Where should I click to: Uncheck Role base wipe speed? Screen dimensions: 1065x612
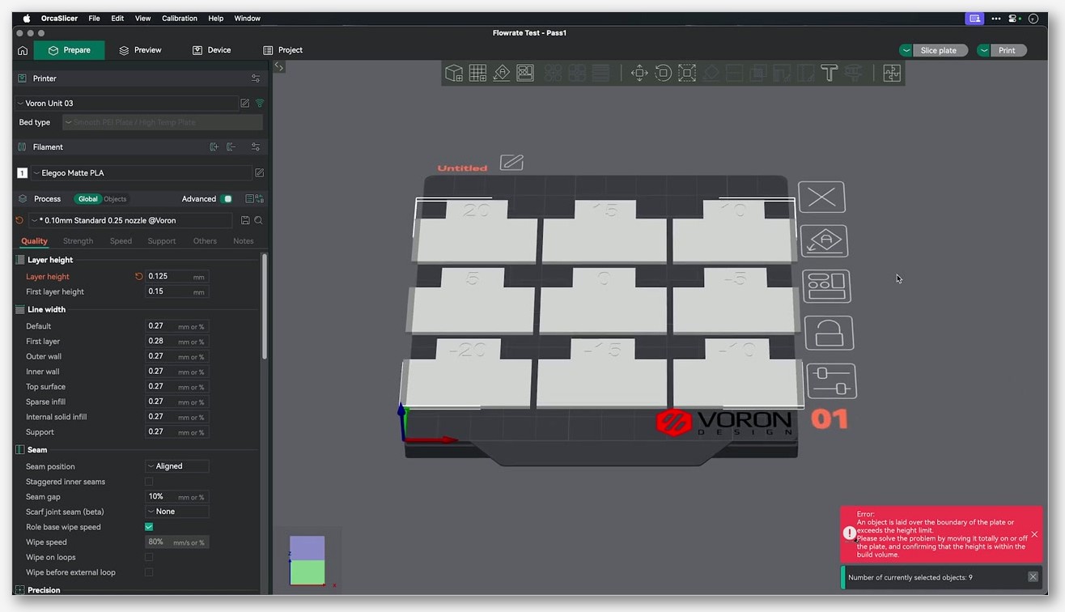coord(149,527)
